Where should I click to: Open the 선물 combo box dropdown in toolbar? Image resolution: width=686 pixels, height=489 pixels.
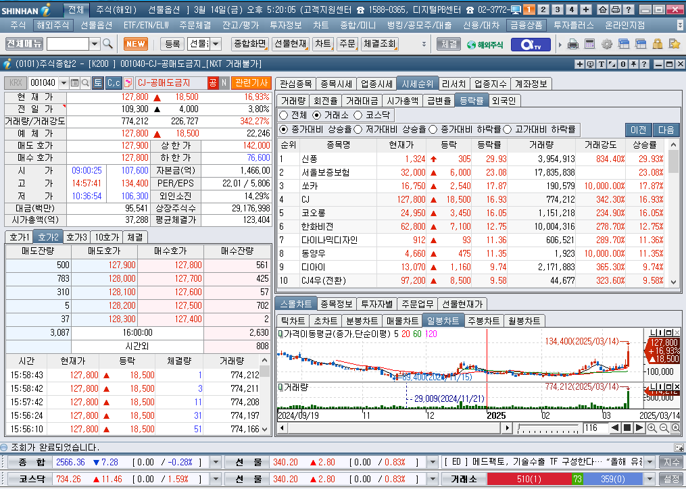(216, 44)
